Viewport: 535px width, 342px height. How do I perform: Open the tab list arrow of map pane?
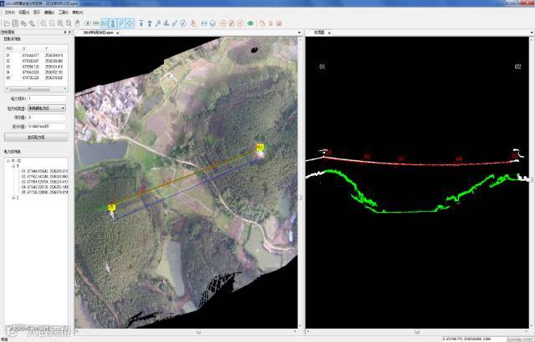click(299, 33)
